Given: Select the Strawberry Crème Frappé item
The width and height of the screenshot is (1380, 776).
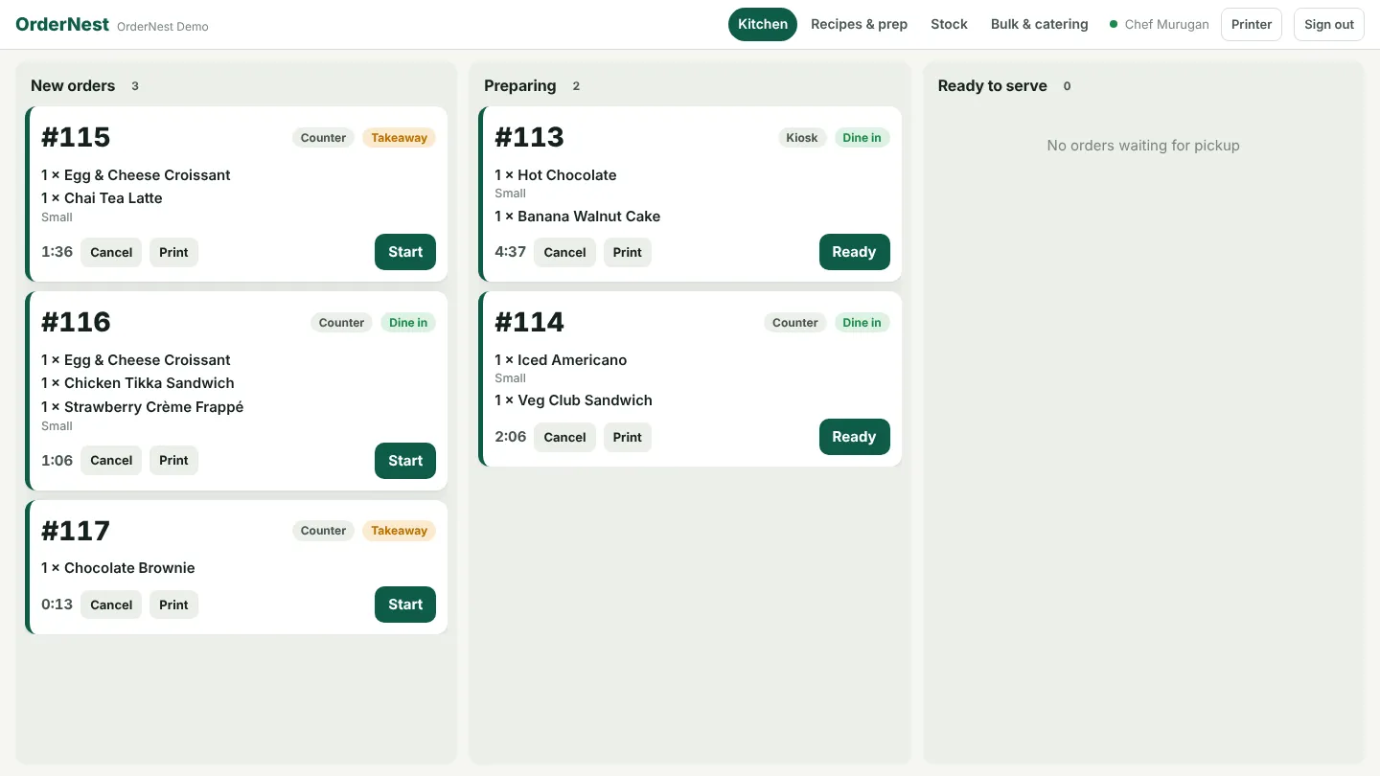Looking at the screenshot, I should pos(142,407).
